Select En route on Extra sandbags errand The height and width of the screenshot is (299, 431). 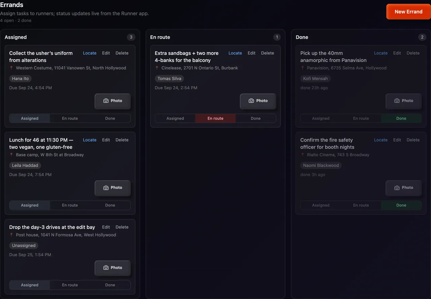tap(215, 119)
